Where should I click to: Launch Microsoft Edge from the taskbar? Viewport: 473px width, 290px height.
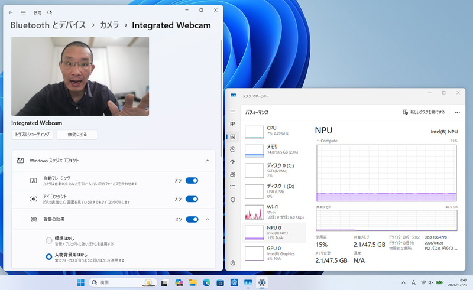click(206, 282)
